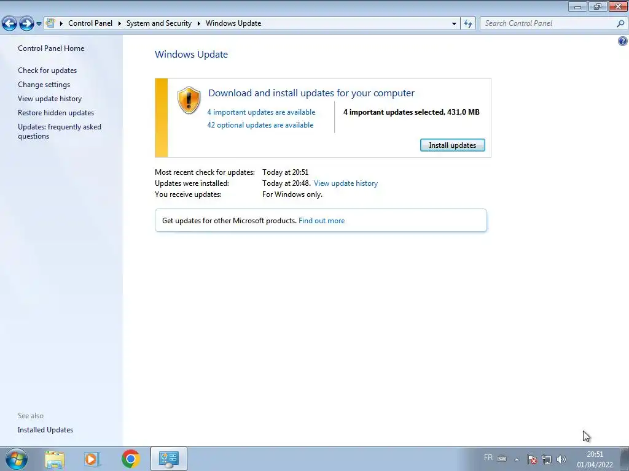Go back with the Back arrow button
The image size is (629, 471).
(10, 23)
